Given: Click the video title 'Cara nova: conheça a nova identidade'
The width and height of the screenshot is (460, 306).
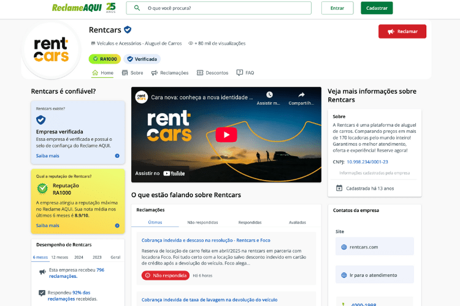Looking at the screenshot, I should point(202,97).
